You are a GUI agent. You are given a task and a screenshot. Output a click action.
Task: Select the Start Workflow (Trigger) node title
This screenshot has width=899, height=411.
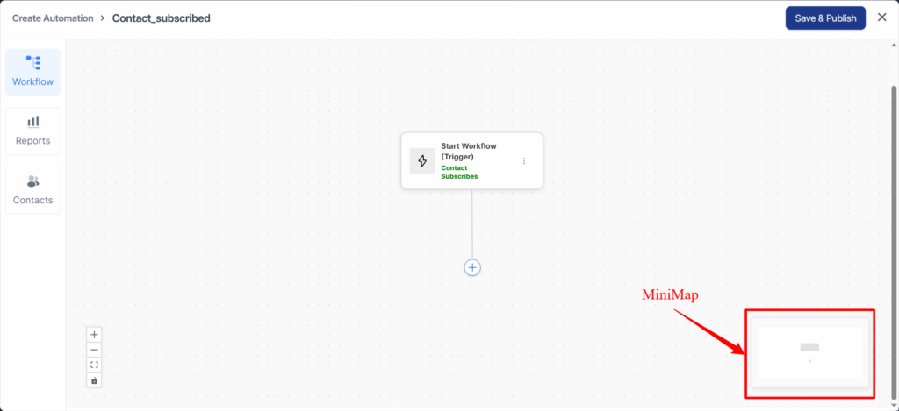tap(468, 152)
